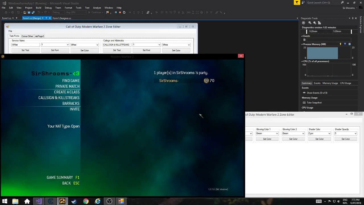Open the Analyze menu
This screenshot has height=205, width=364.
[97, 8]
